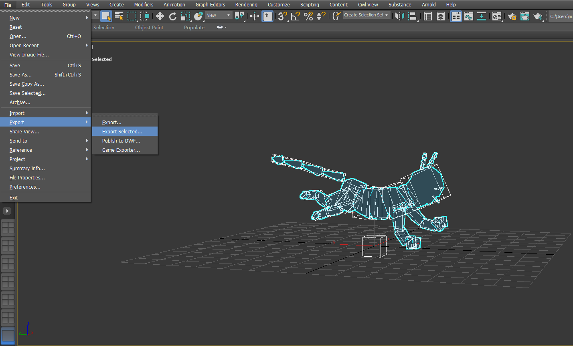
Task: Toggle Keyboard Shortcut Override
Action: click(267, 16)
